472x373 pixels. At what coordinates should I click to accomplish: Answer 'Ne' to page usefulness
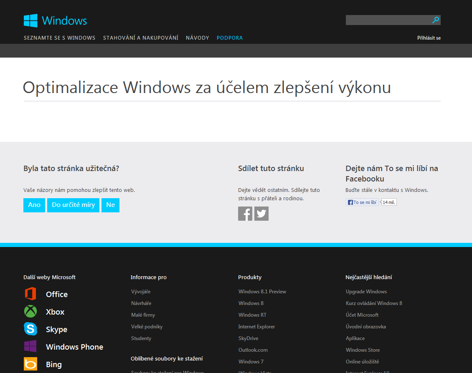110,205
